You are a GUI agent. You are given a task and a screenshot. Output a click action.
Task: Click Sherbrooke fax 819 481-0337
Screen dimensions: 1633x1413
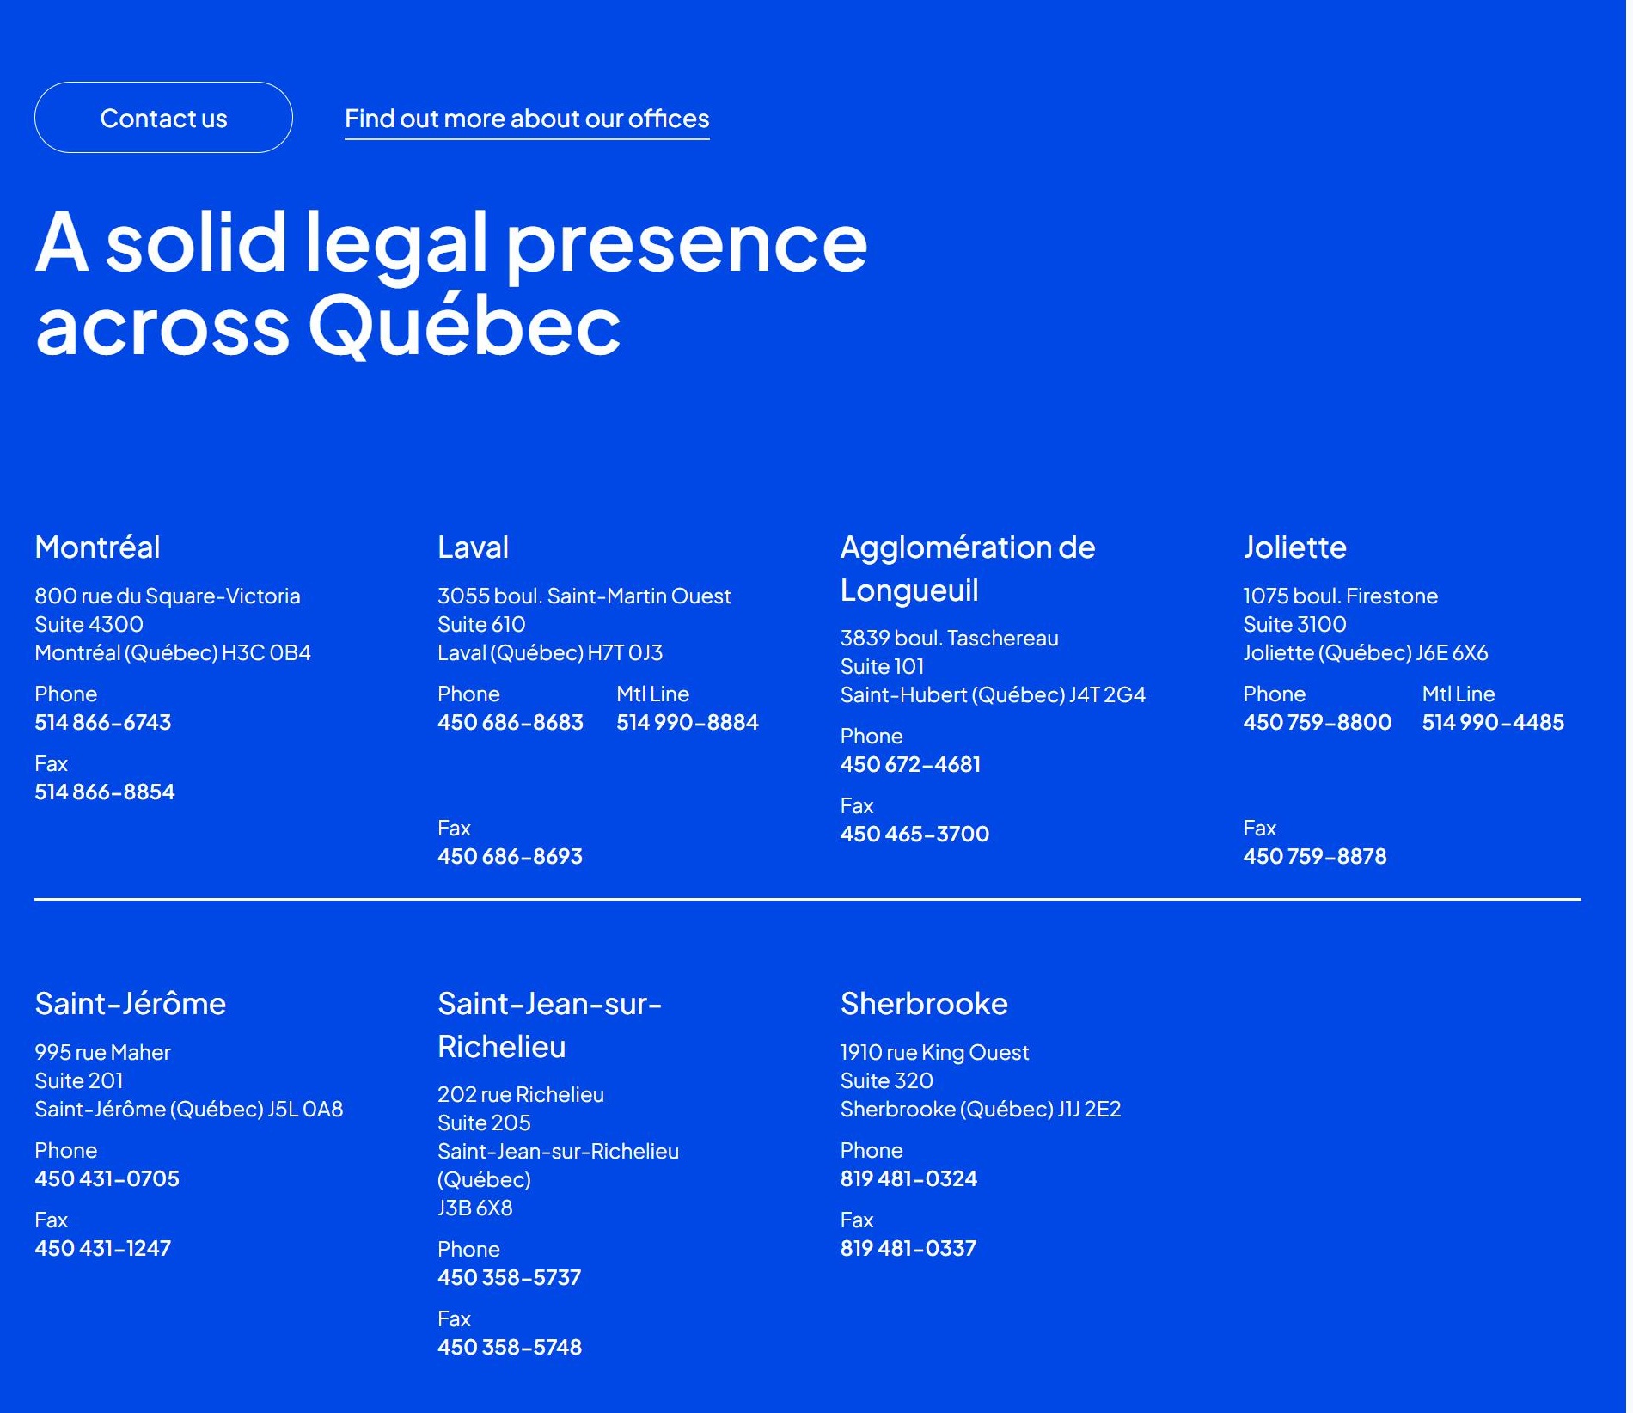pos(908,1248)
